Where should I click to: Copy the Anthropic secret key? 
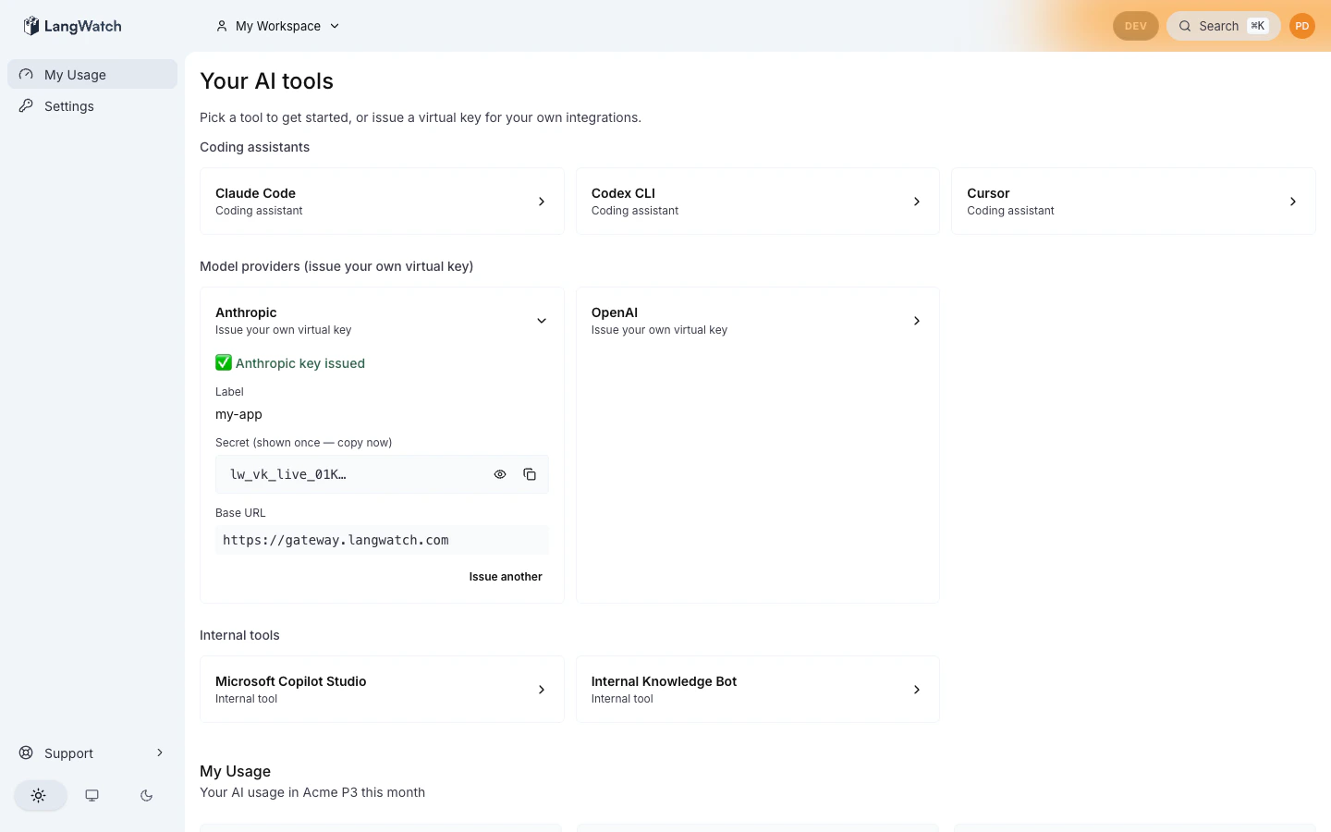coord(530,474)
